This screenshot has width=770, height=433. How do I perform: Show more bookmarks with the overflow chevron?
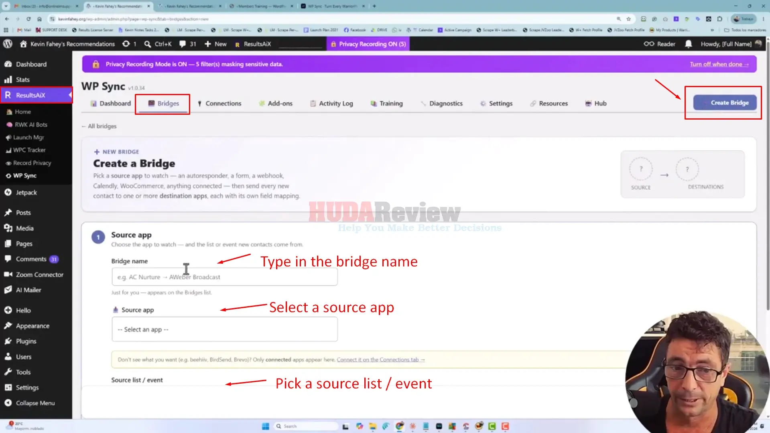coord(712,30)
